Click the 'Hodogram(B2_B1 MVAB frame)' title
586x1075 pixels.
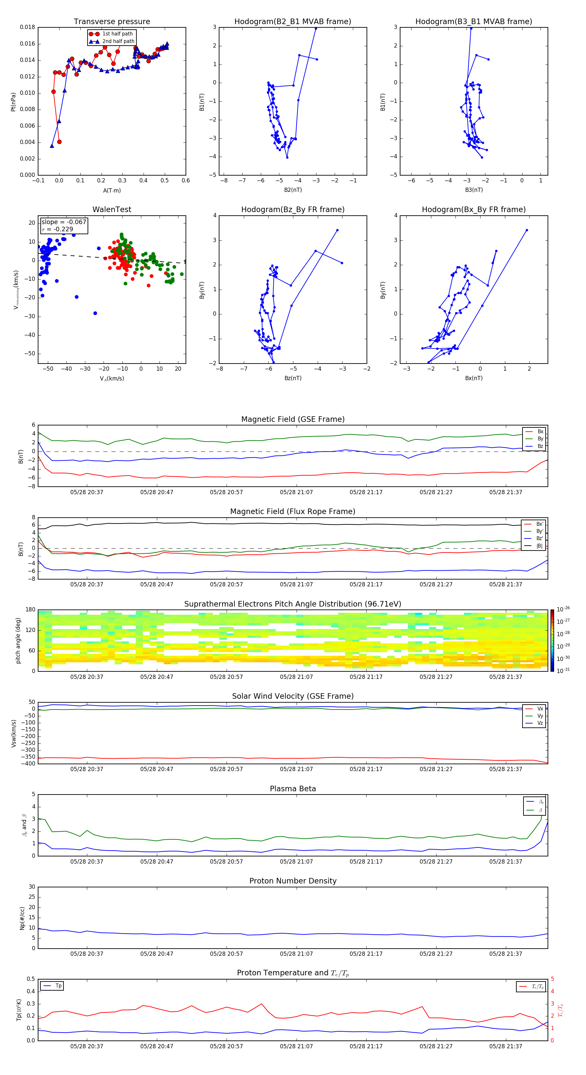coord(293,22)
